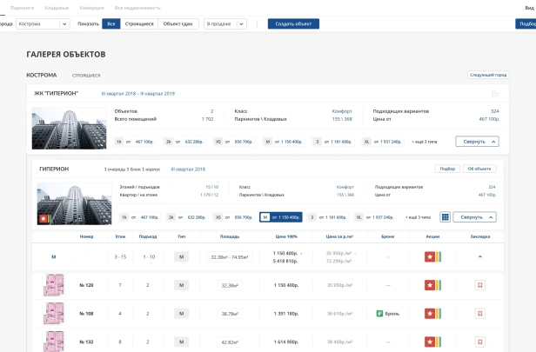Viewport: 536px width, 352px height.
Task: Click the grid view icon in Гиперион card
Action: (445, 217)
